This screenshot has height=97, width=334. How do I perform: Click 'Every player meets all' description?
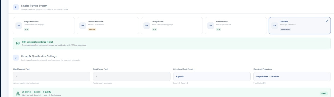[x=223, y=24]
